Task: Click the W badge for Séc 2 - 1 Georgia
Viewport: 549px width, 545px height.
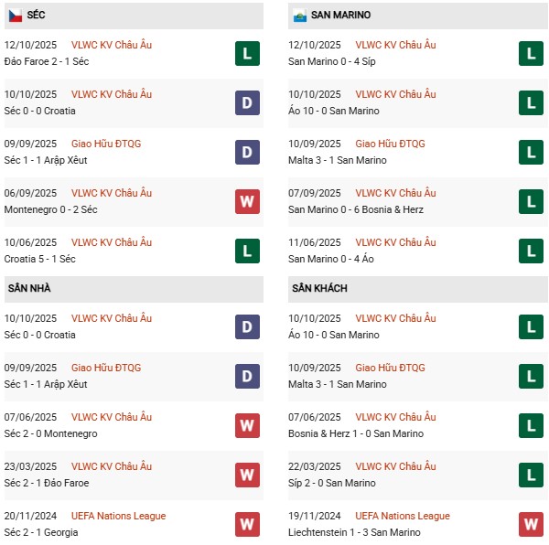Action: [246, 524]
